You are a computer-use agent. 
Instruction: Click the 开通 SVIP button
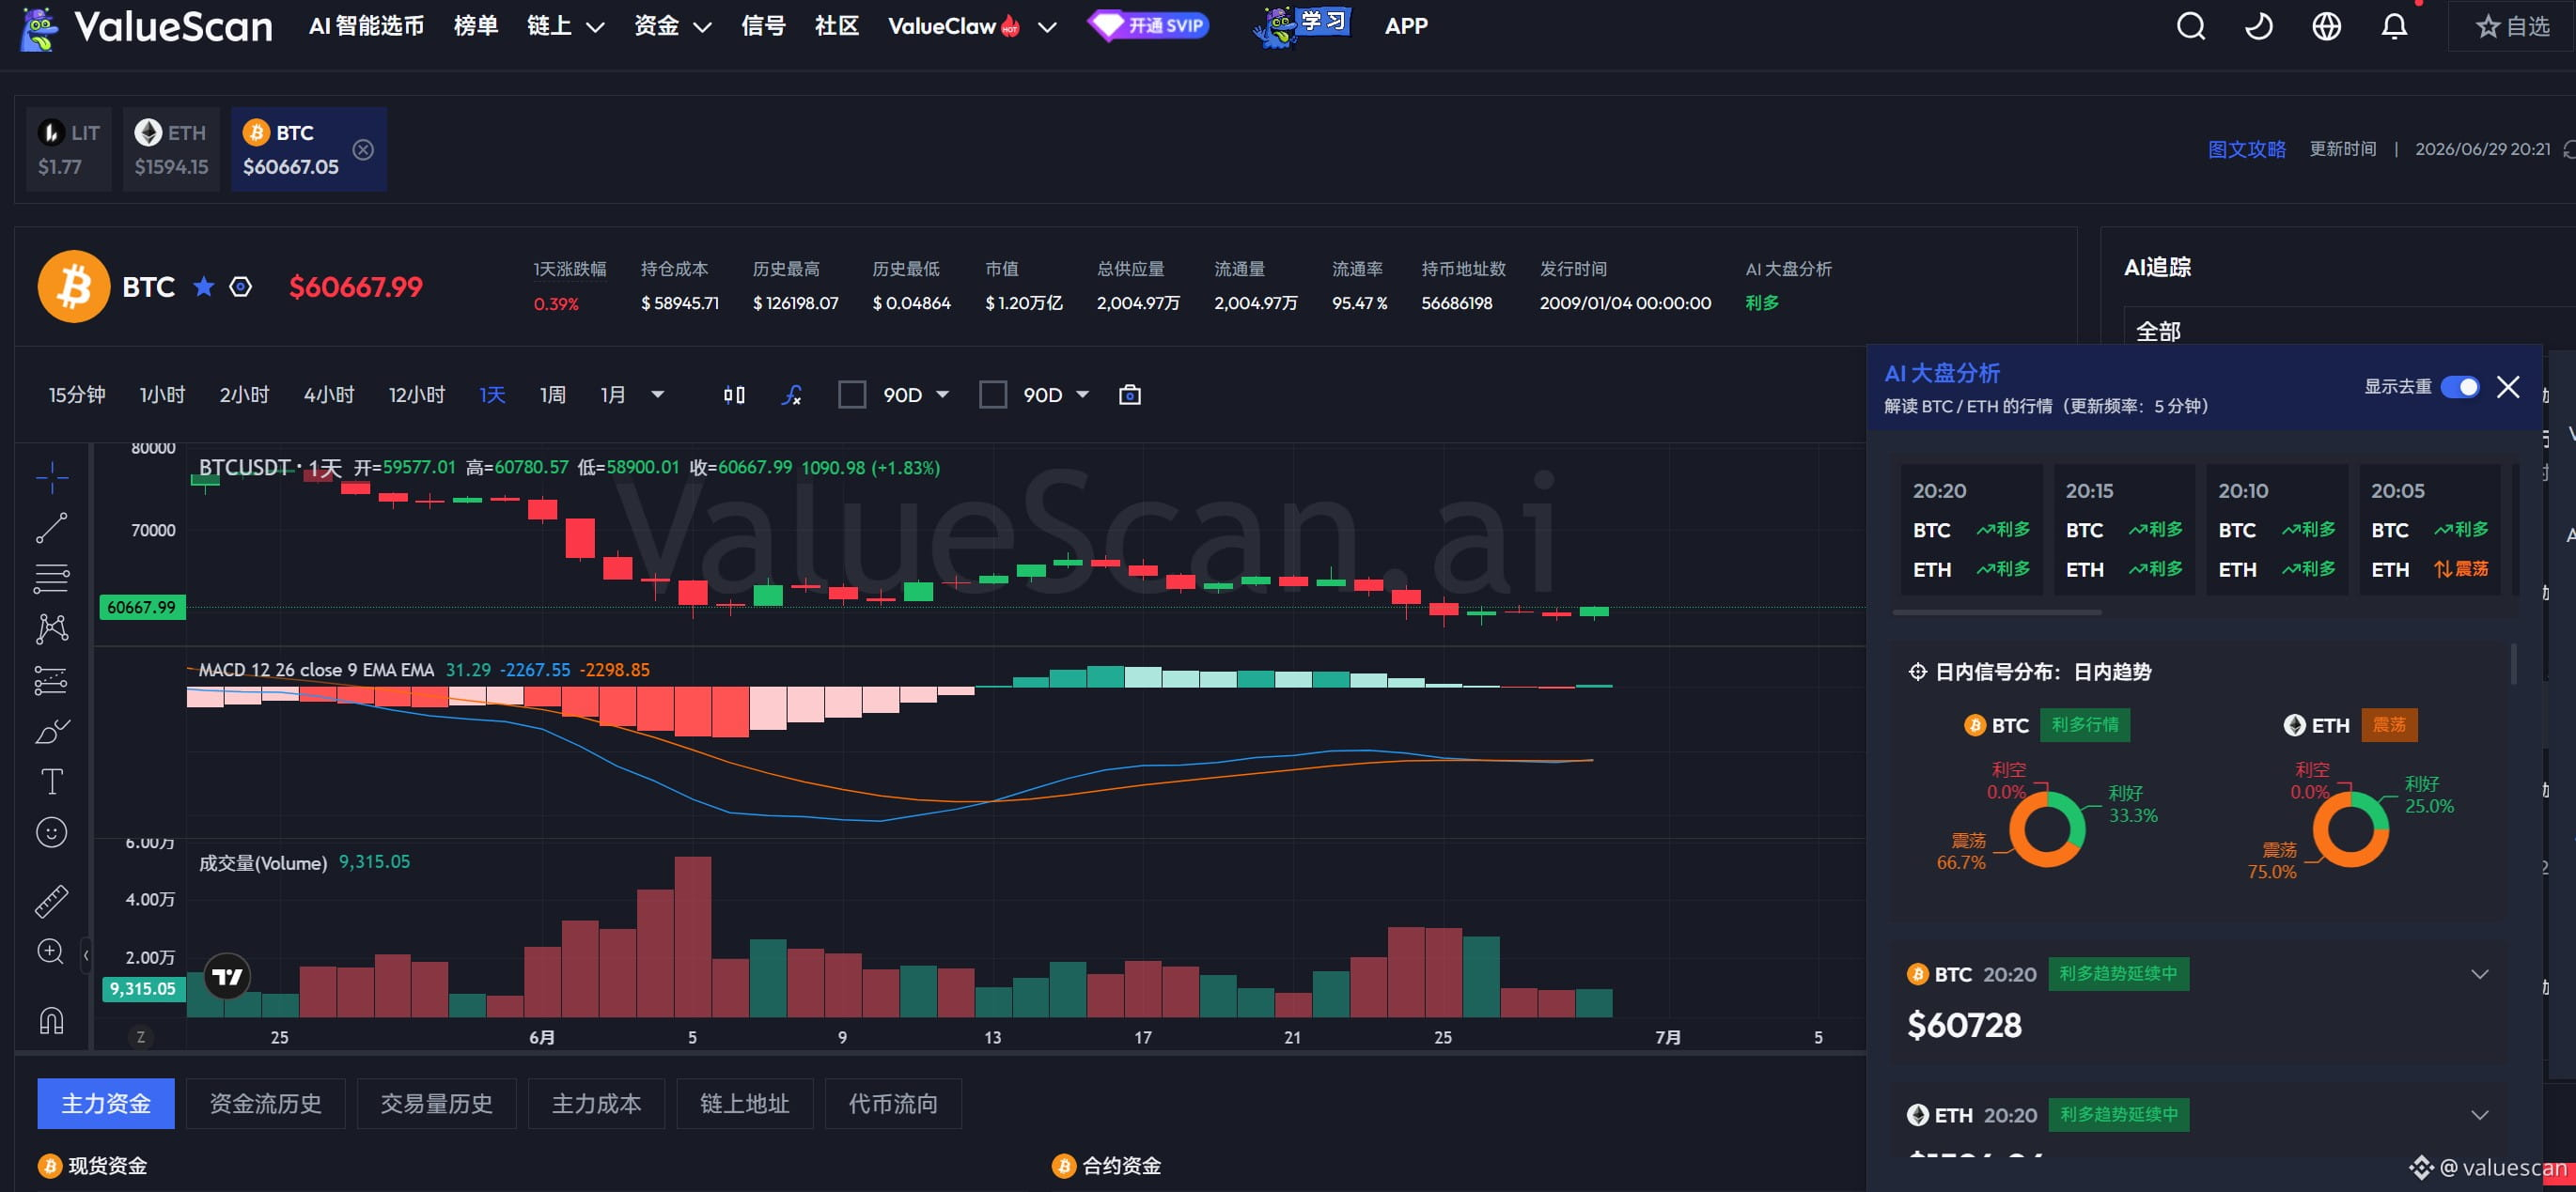(x=1149, y=25)
